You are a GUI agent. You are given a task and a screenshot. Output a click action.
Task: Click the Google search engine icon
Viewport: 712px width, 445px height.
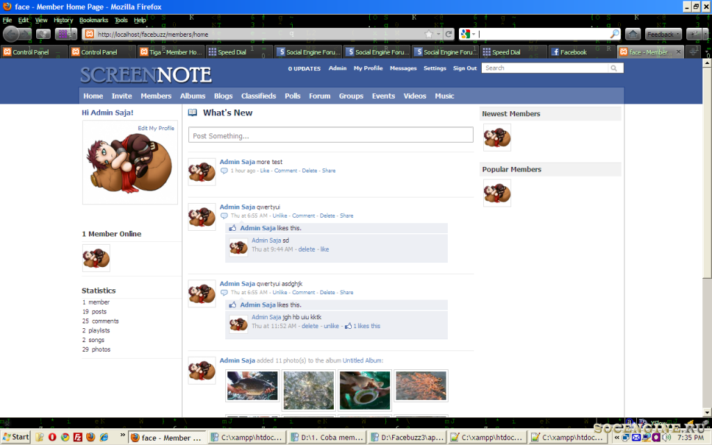(465, 34)
